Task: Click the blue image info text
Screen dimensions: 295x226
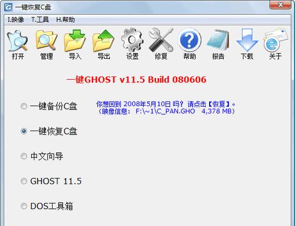Action: [166, 108]
